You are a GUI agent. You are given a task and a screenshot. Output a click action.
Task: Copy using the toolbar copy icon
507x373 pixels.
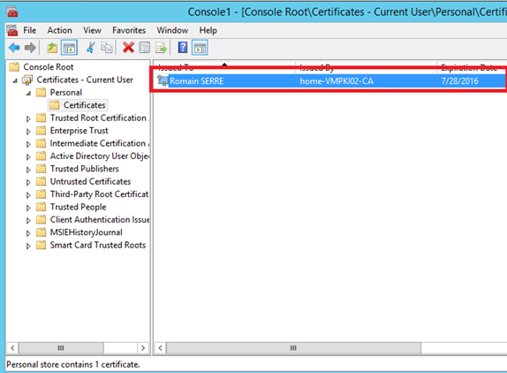click(x=107, y=48)
